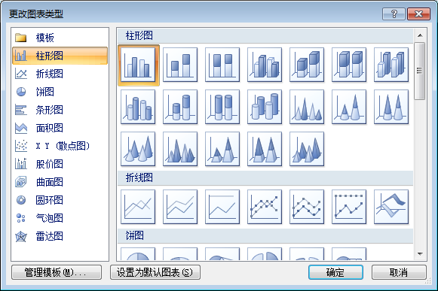This screenshot has width=438, height=291.
Task: Choose the 3-D stacked column chart
Action: [307, 65]
